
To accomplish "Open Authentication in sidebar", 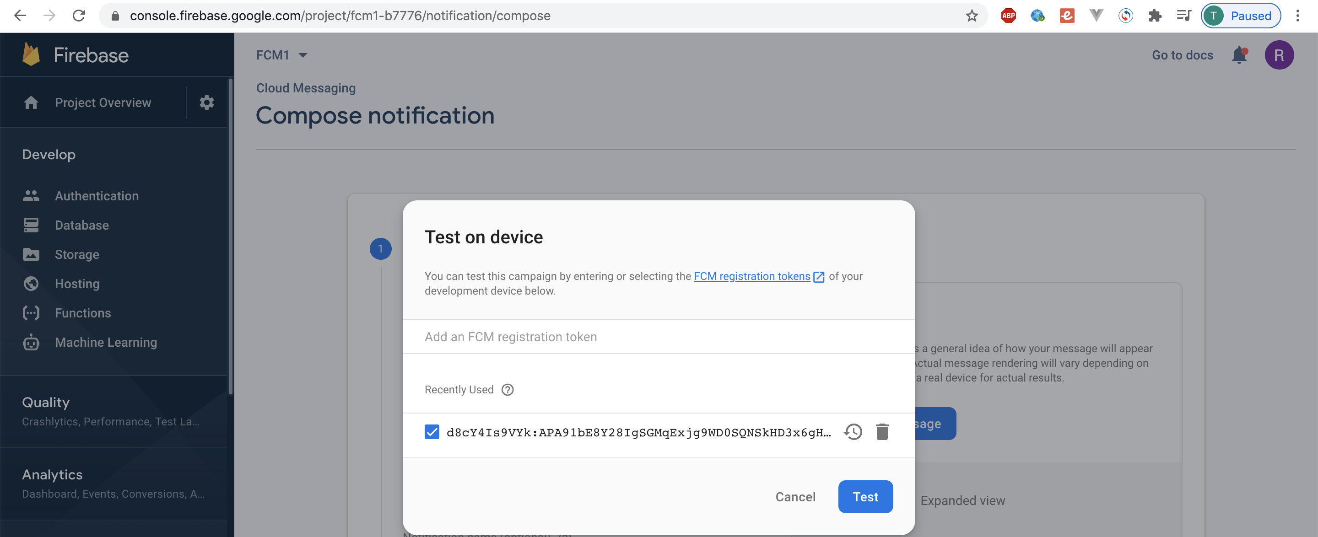I will [97, 196].
